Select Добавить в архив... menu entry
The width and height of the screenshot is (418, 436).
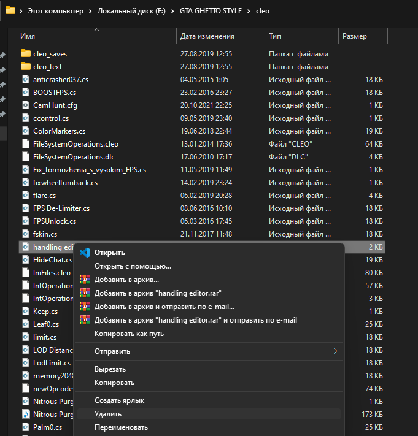(x=209, y=280)
